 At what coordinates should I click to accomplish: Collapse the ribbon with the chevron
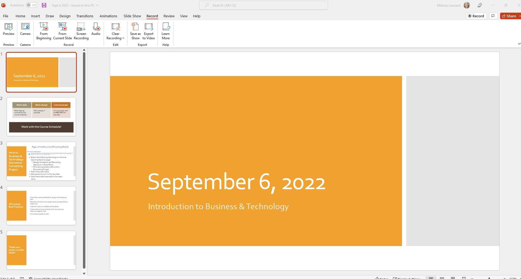pyautogui.click(x=519, y=44)
